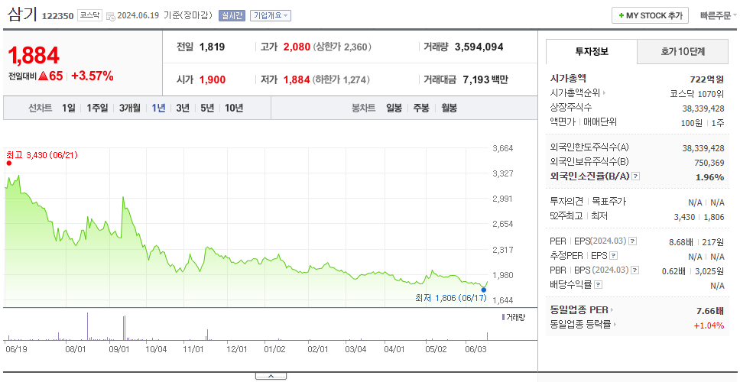Click the 시가 value 1,900

213,79
